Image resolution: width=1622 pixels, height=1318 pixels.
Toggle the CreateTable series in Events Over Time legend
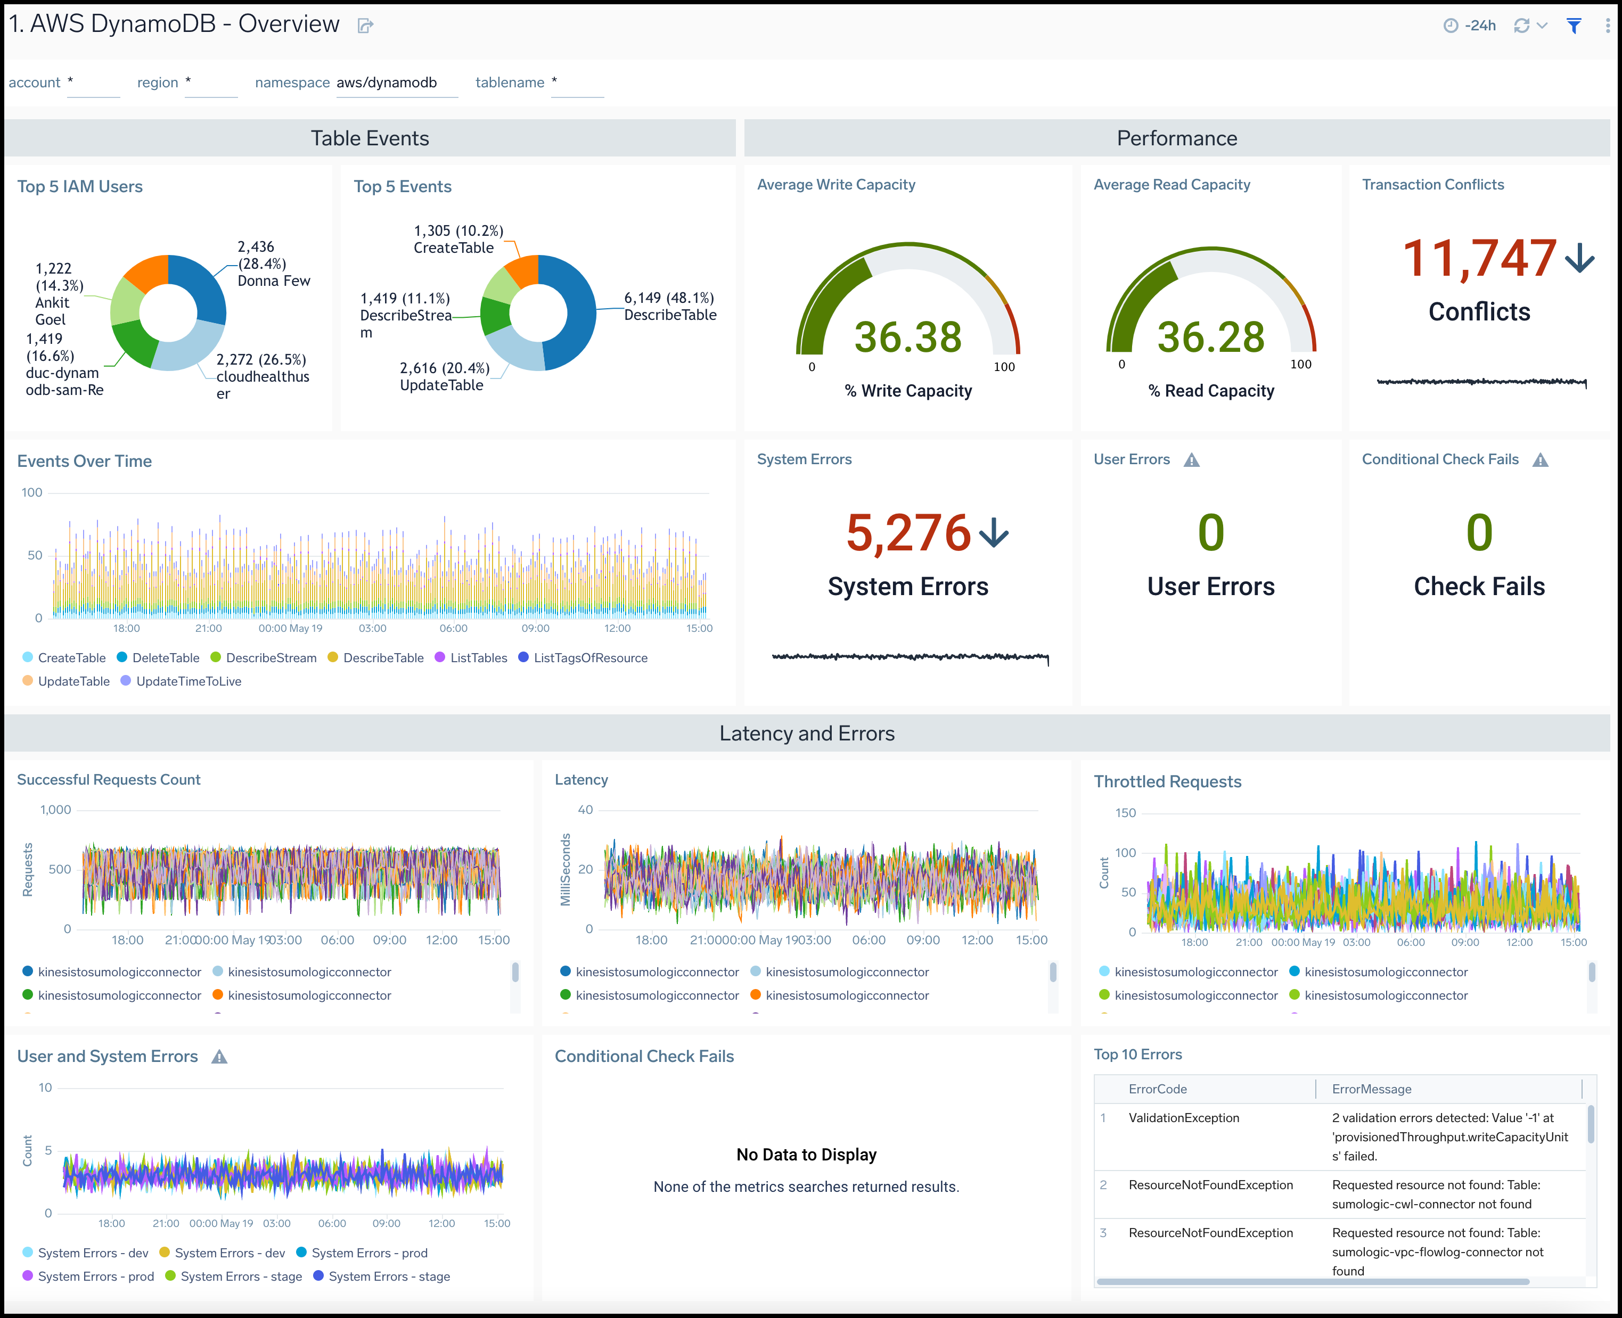pyautogui.click(x=71, y=657)
